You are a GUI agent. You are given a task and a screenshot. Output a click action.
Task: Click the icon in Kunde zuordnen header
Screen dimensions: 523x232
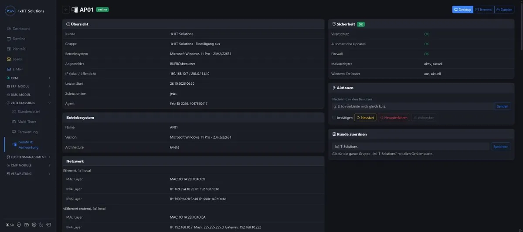(x=334, y=134)
